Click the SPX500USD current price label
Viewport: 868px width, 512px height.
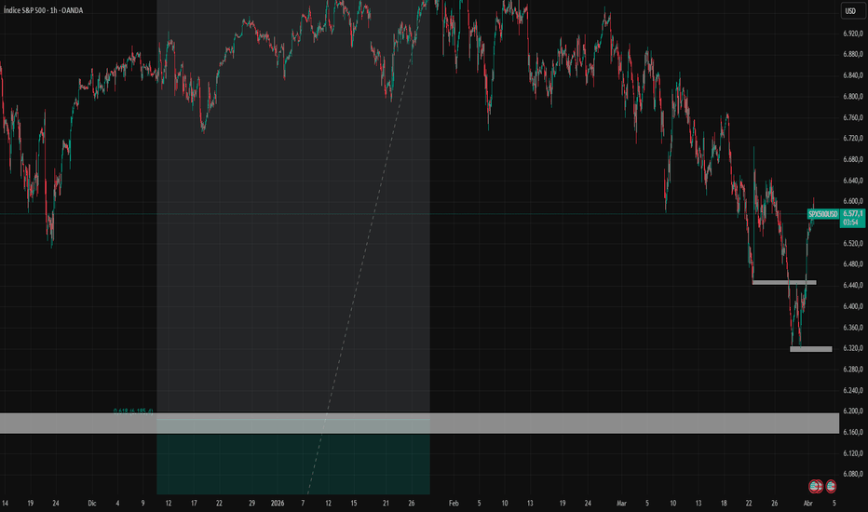(x=823, y=214)
